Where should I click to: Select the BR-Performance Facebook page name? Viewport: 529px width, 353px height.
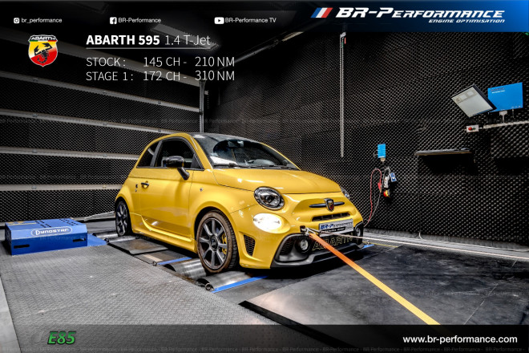(139, 20)
